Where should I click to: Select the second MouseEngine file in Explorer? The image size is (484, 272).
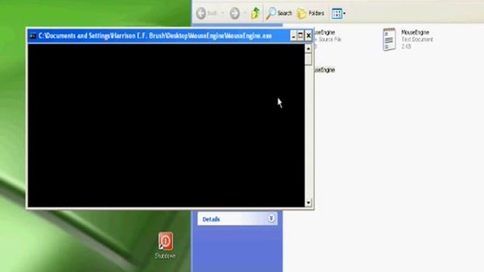324,70
